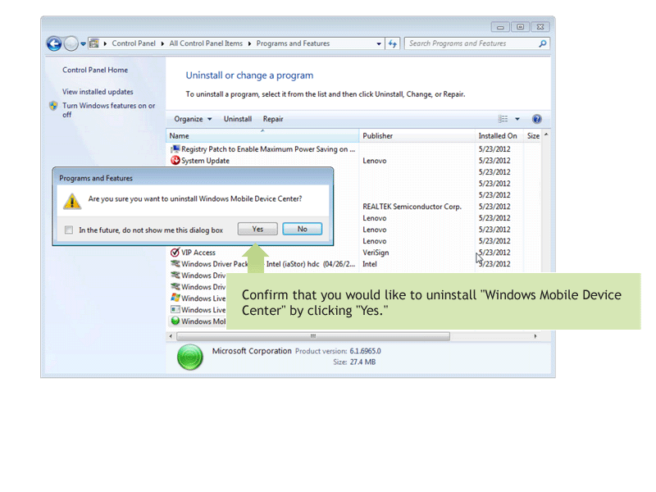Open Turn Windows features on or off
The width and height of the screenshot is (656, 492).
108,110
